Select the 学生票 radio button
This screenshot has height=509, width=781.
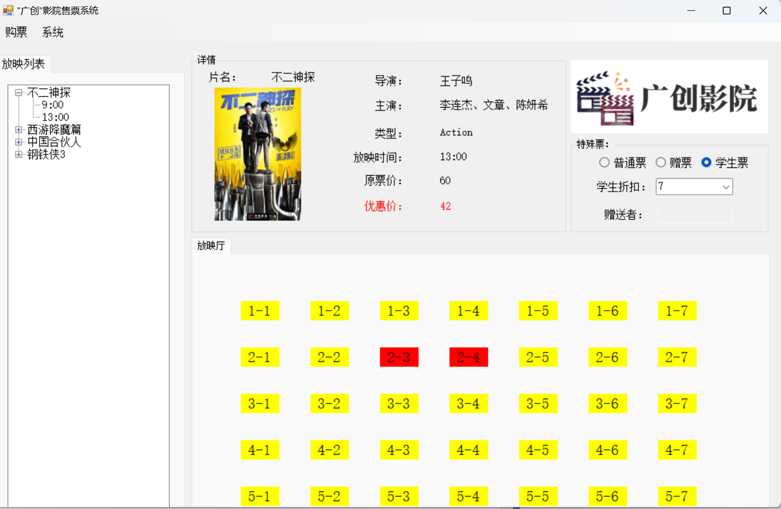(x=706, y=163)
